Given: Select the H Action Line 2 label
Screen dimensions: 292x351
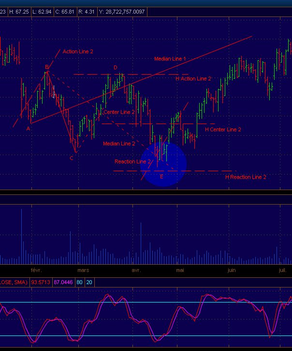Looking at the screenshot, I should point(193,79).
